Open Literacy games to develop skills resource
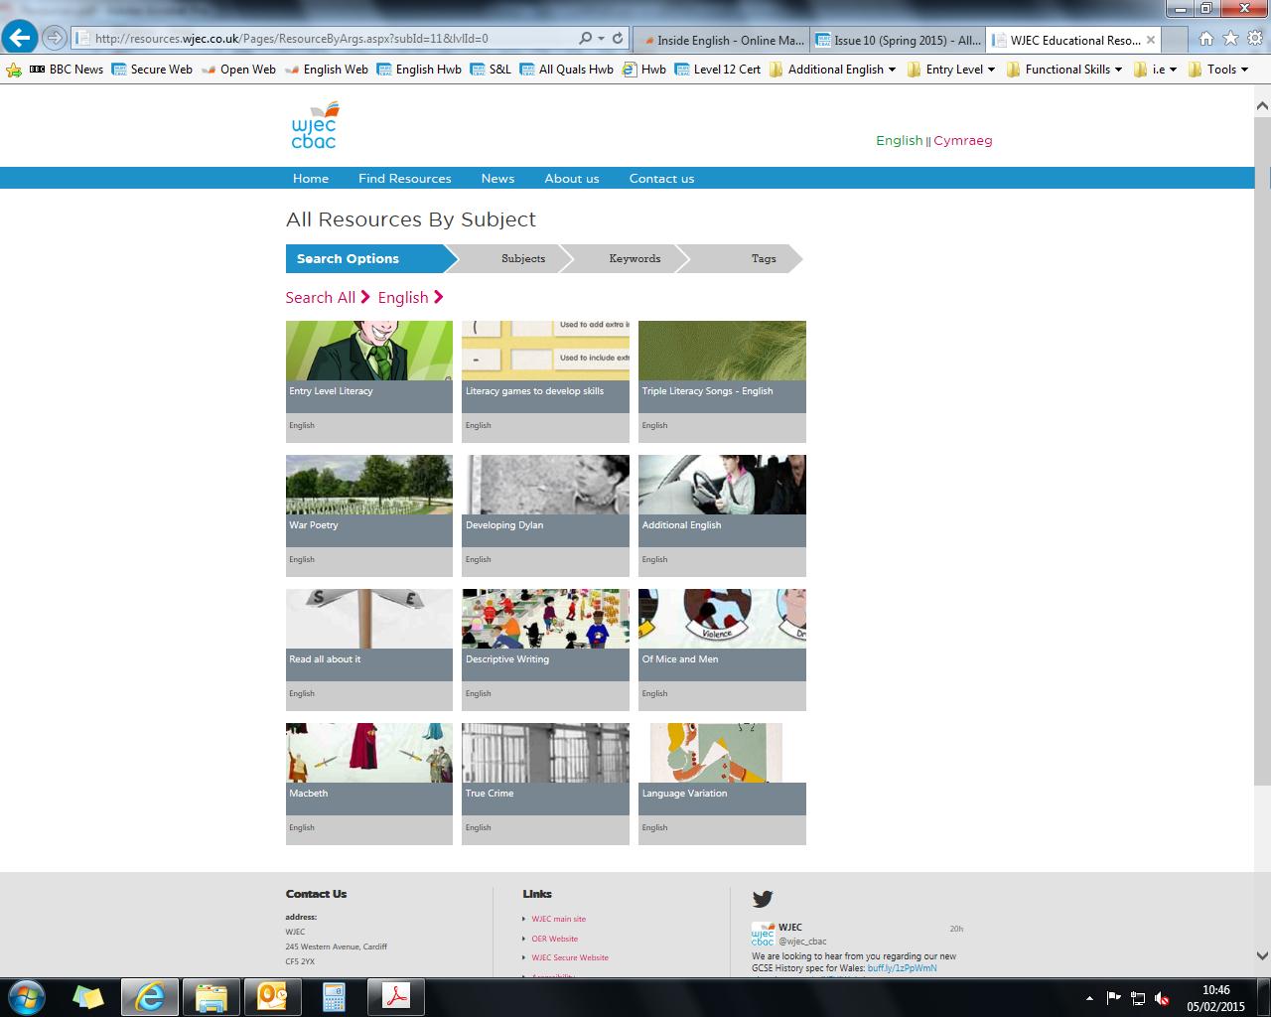This screenshot has width=1271, height=1017. tap(545, 381)
